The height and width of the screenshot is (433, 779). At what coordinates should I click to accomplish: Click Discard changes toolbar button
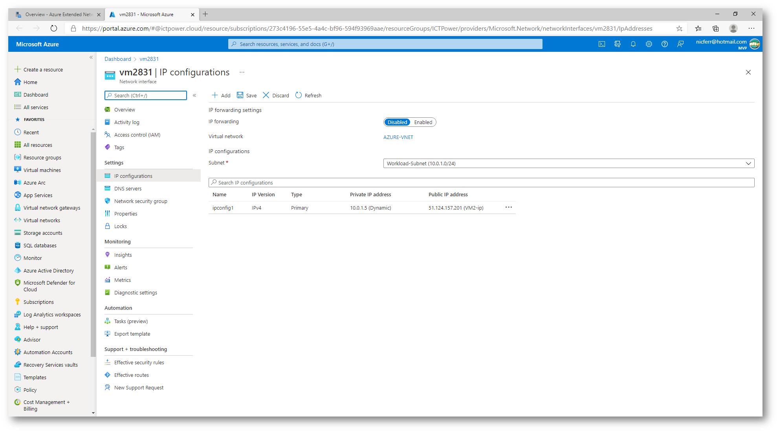click(276, 95)
